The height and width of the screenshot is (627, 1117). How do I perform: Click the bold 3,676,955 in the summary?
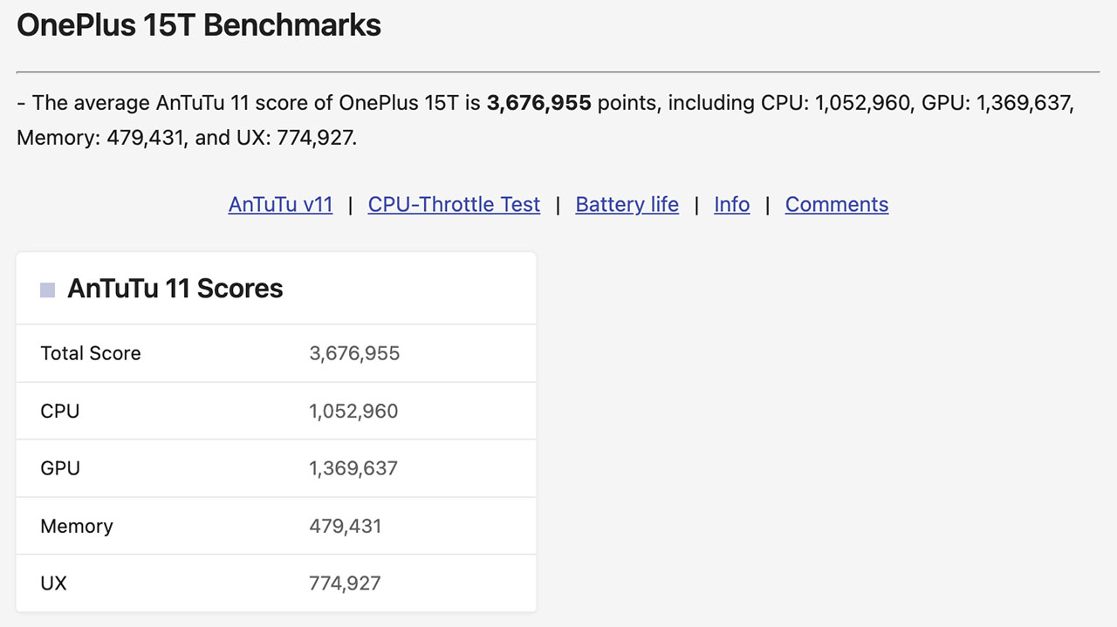[539, 103]
